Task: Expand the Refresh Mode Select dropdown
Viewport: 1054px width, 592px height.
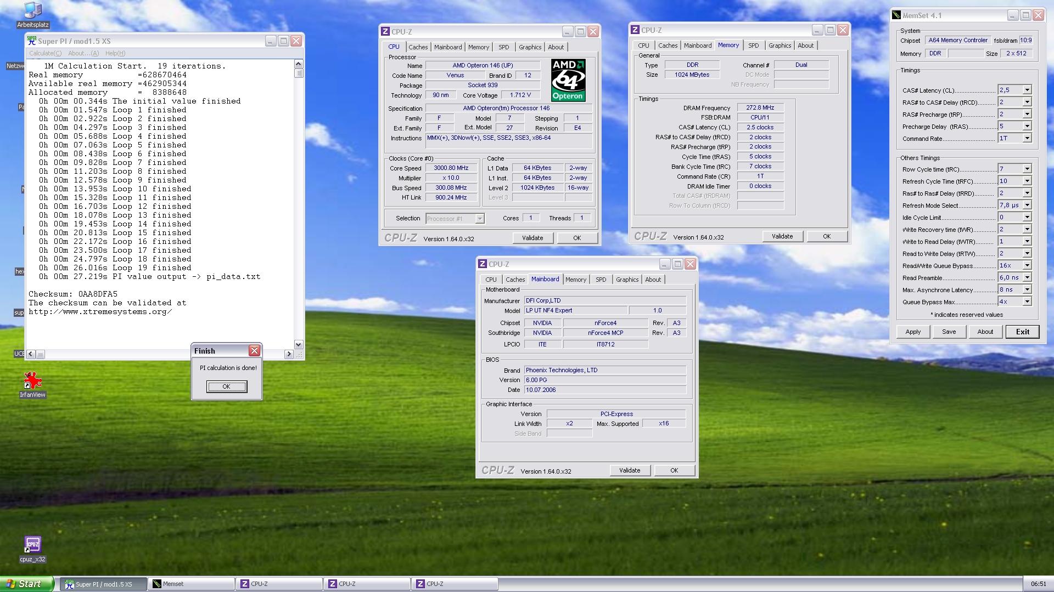Action: [1027, 205]
